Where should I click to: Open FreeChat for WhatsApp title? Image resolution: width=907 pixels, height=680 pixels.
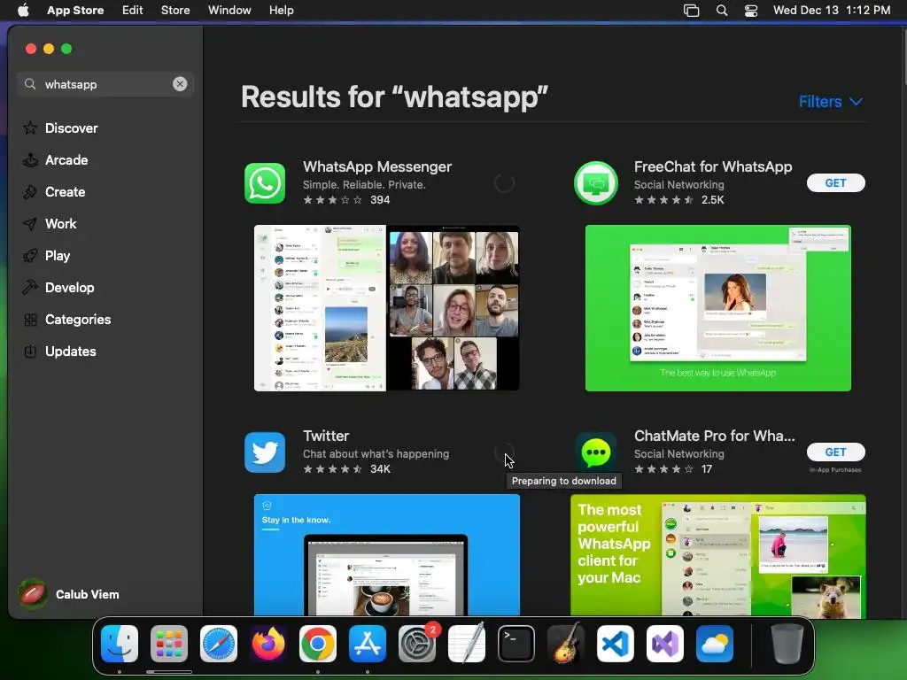[x=713, y=166]
